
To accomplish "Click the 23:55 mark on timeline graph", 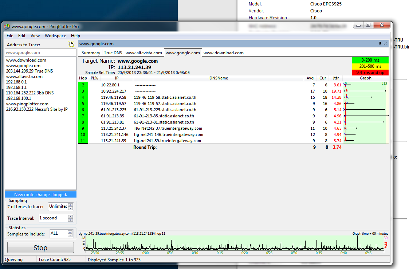I will click(x=120, y=253).
